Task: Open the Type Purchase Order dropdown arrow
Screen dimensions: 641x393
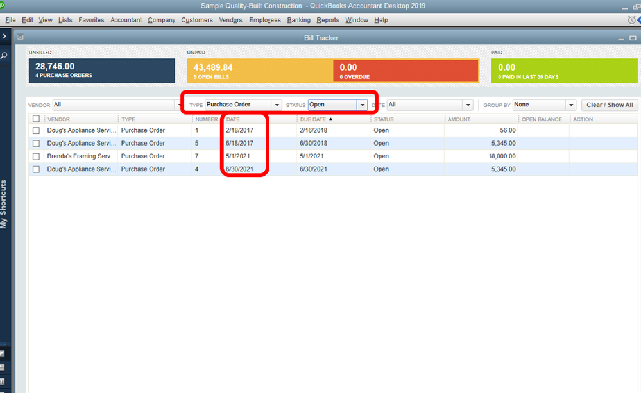Action: coord(277,105)
